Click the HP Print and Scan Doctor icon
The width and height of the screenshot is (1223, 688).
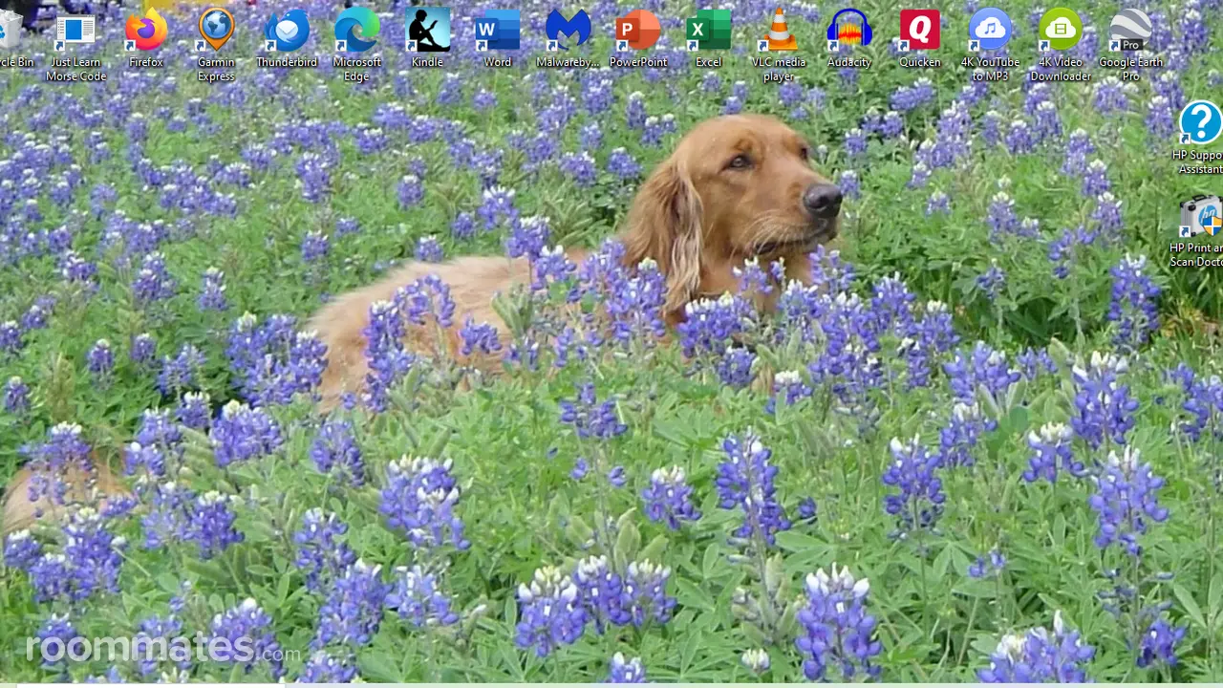coord(1198,231)
